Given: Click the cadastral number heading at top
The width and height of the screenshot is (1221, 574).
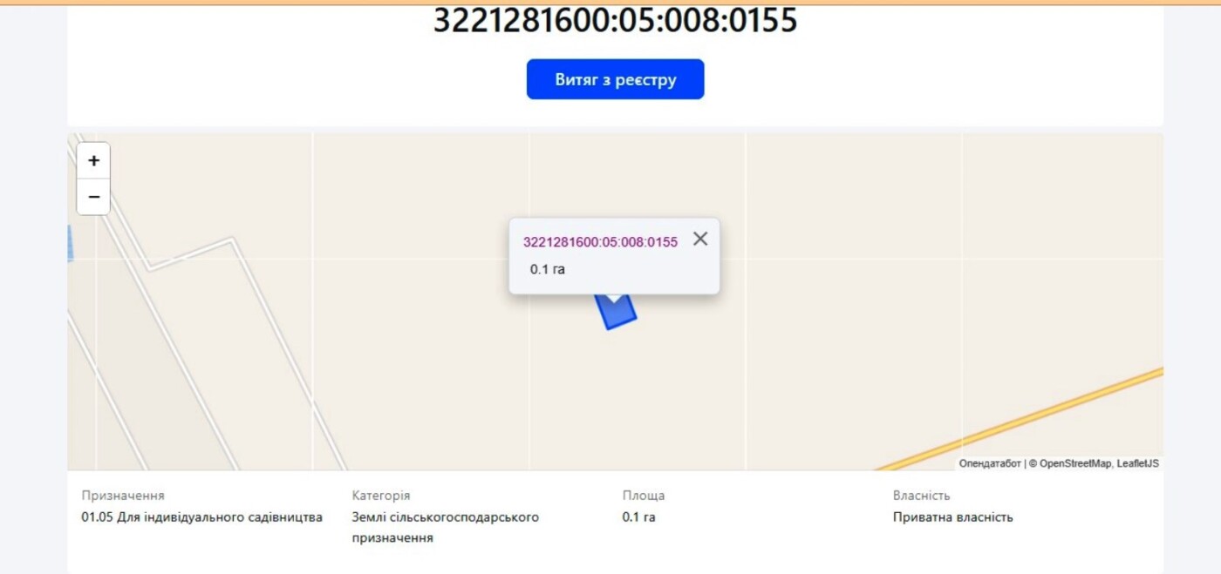Looking at the screenshot, I should pyautogui.click(x=615, y=19).
